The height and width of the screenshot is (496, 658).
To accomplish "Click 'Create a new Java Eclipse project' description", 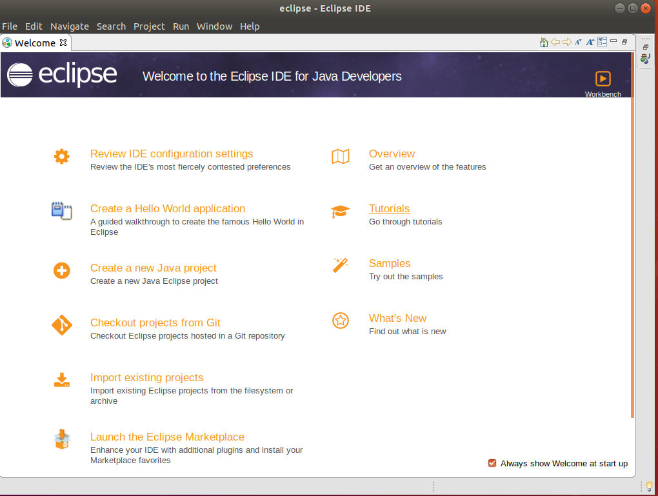I will pos(154,281).
